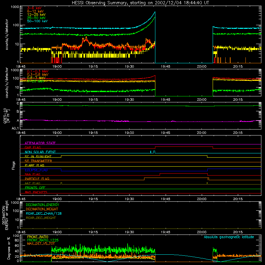Image resolution: width=265 pixels, height=265 pixels.
Task: Select the REAR_DEC_WEIGHT legend label
Action: pyautogui.click(x=41, y=218)
